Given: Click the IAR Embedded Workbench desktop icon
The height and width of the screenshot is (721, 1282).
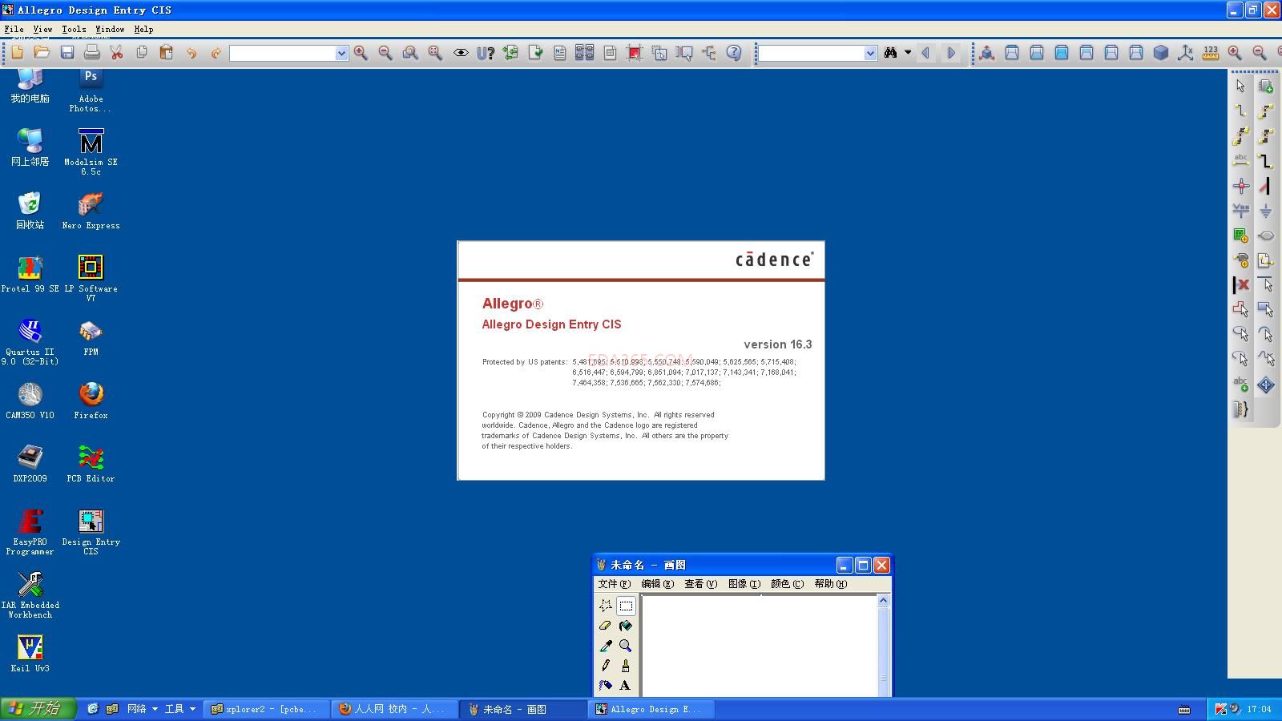Looking at the screenshot, I should click(30, 595).
